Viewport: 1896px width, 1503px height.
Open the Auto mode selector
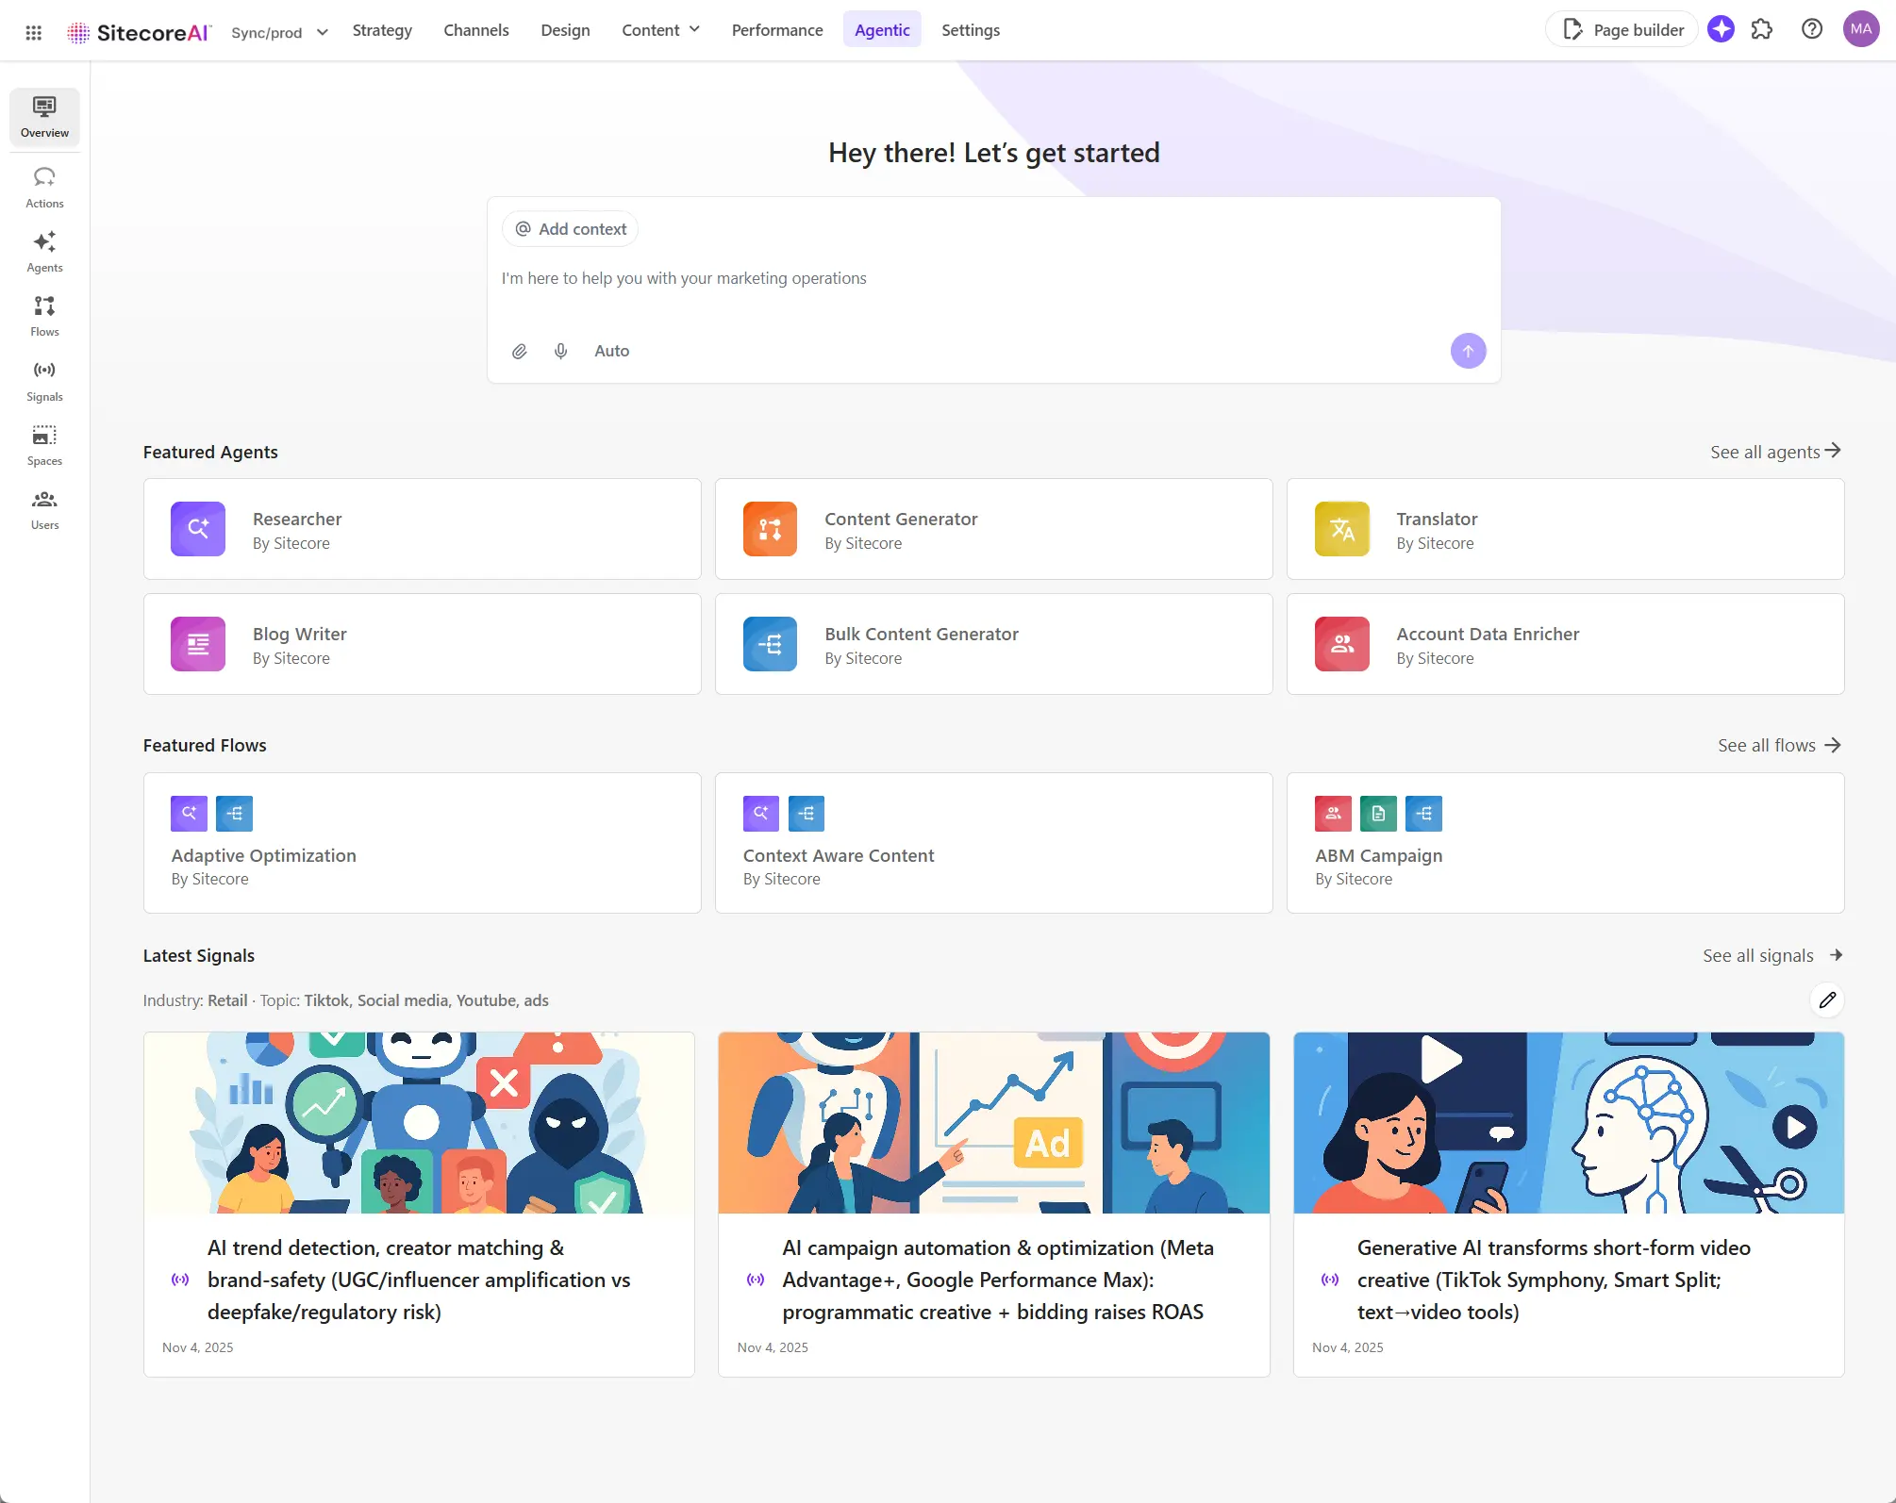point(611,351)
